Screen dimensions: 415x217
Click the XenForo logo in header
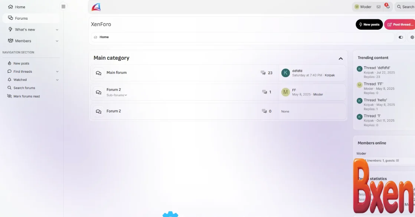[96, 7]
